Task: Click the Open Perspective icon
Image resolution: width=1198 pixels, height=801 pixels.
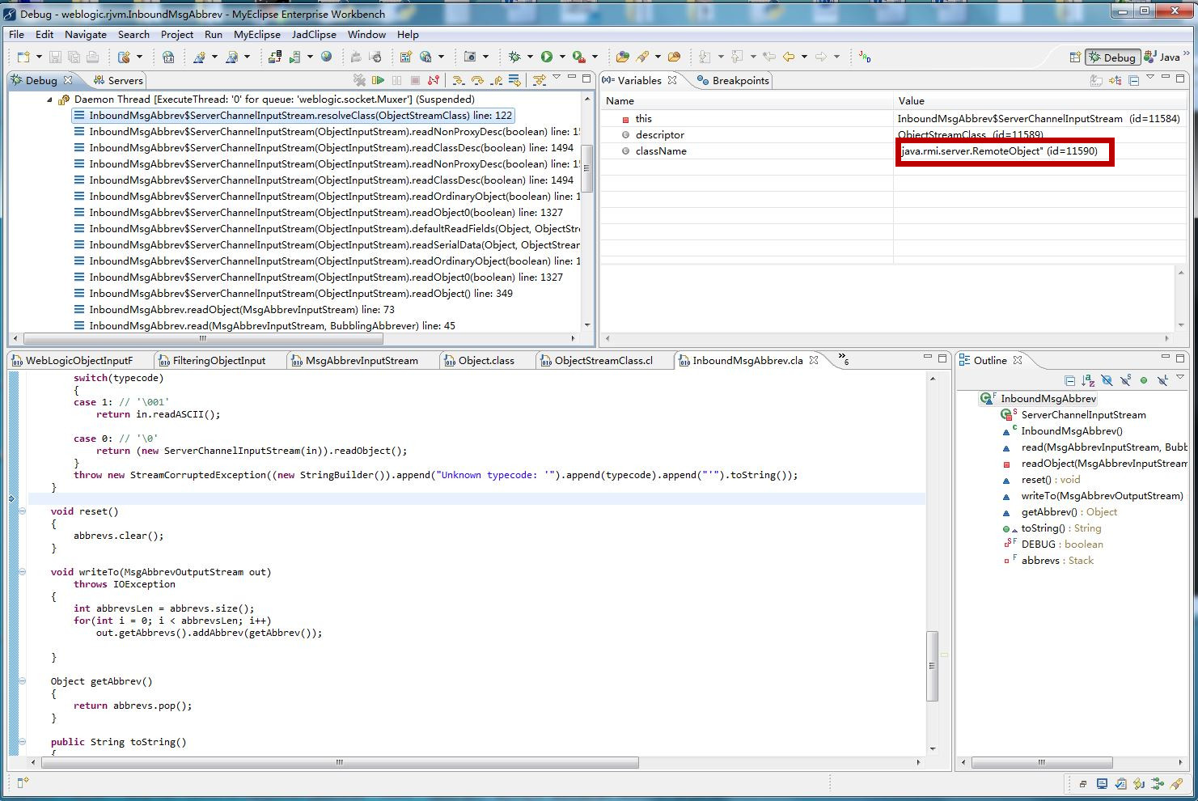Action: (x=1074, y=57)
